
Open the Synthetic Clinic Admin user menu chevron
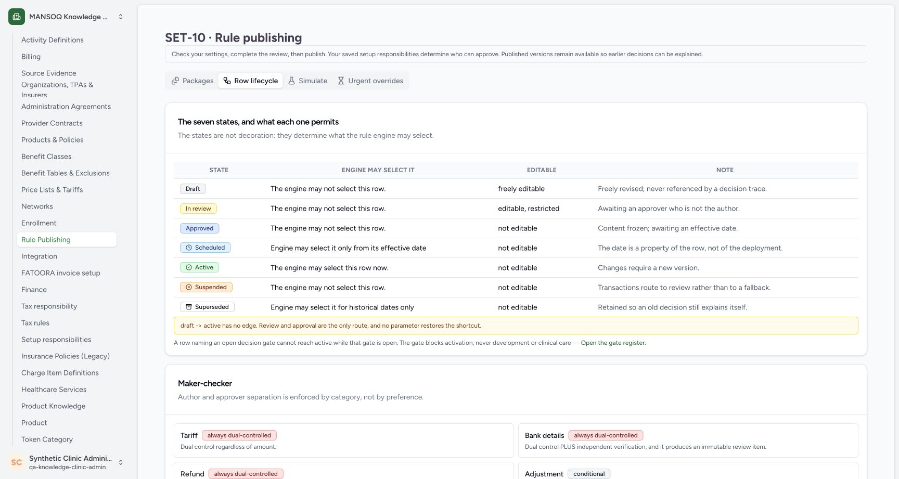[121, 462]
